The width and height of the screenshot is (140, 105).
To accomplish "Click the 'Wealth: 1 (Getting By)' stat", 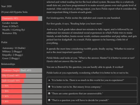I will (14, 30).
